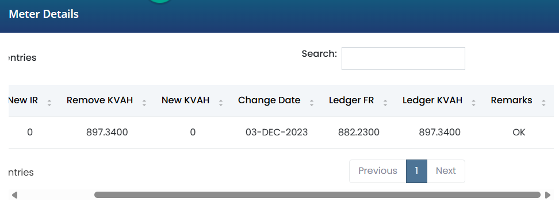Image resolution: width=559 pixels, height=210 pixels.
Task: Go to Next page
Action: [x=446, y=171]
